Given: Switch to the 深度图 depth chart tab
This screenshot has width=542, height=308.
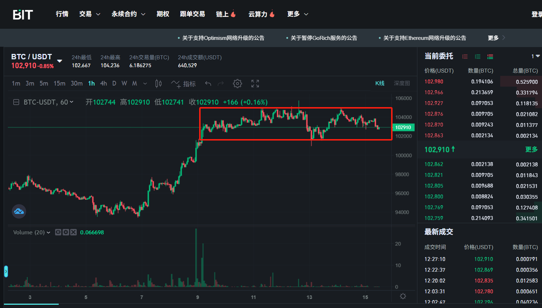Looking at the screenshot, I should 402,83.
